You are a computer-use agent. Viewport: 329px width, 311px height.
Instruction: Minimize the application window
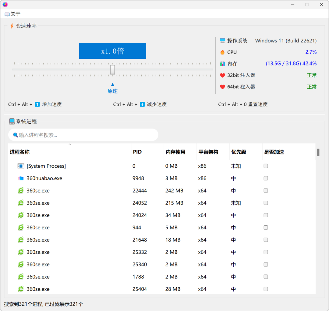(x=293, y=4)
